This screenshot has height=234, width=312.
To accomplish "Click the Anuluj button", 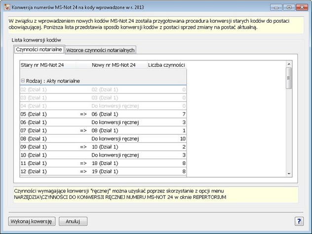I will (73, 221).
